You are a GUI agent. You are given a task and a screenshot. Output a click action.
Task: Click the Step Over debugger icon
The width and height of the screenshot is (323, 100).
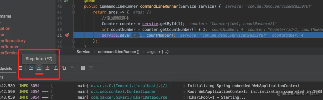(30, 68)
